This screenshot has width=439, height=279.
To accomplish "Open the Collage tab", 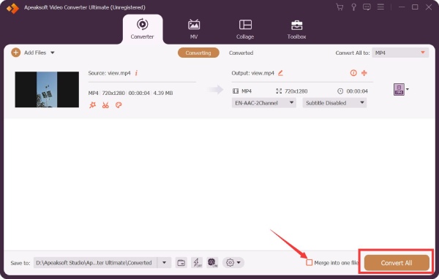I will pyautogui.click(x=245, y=29).
